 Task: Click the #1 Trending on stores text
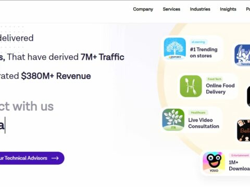click(204, 52)
